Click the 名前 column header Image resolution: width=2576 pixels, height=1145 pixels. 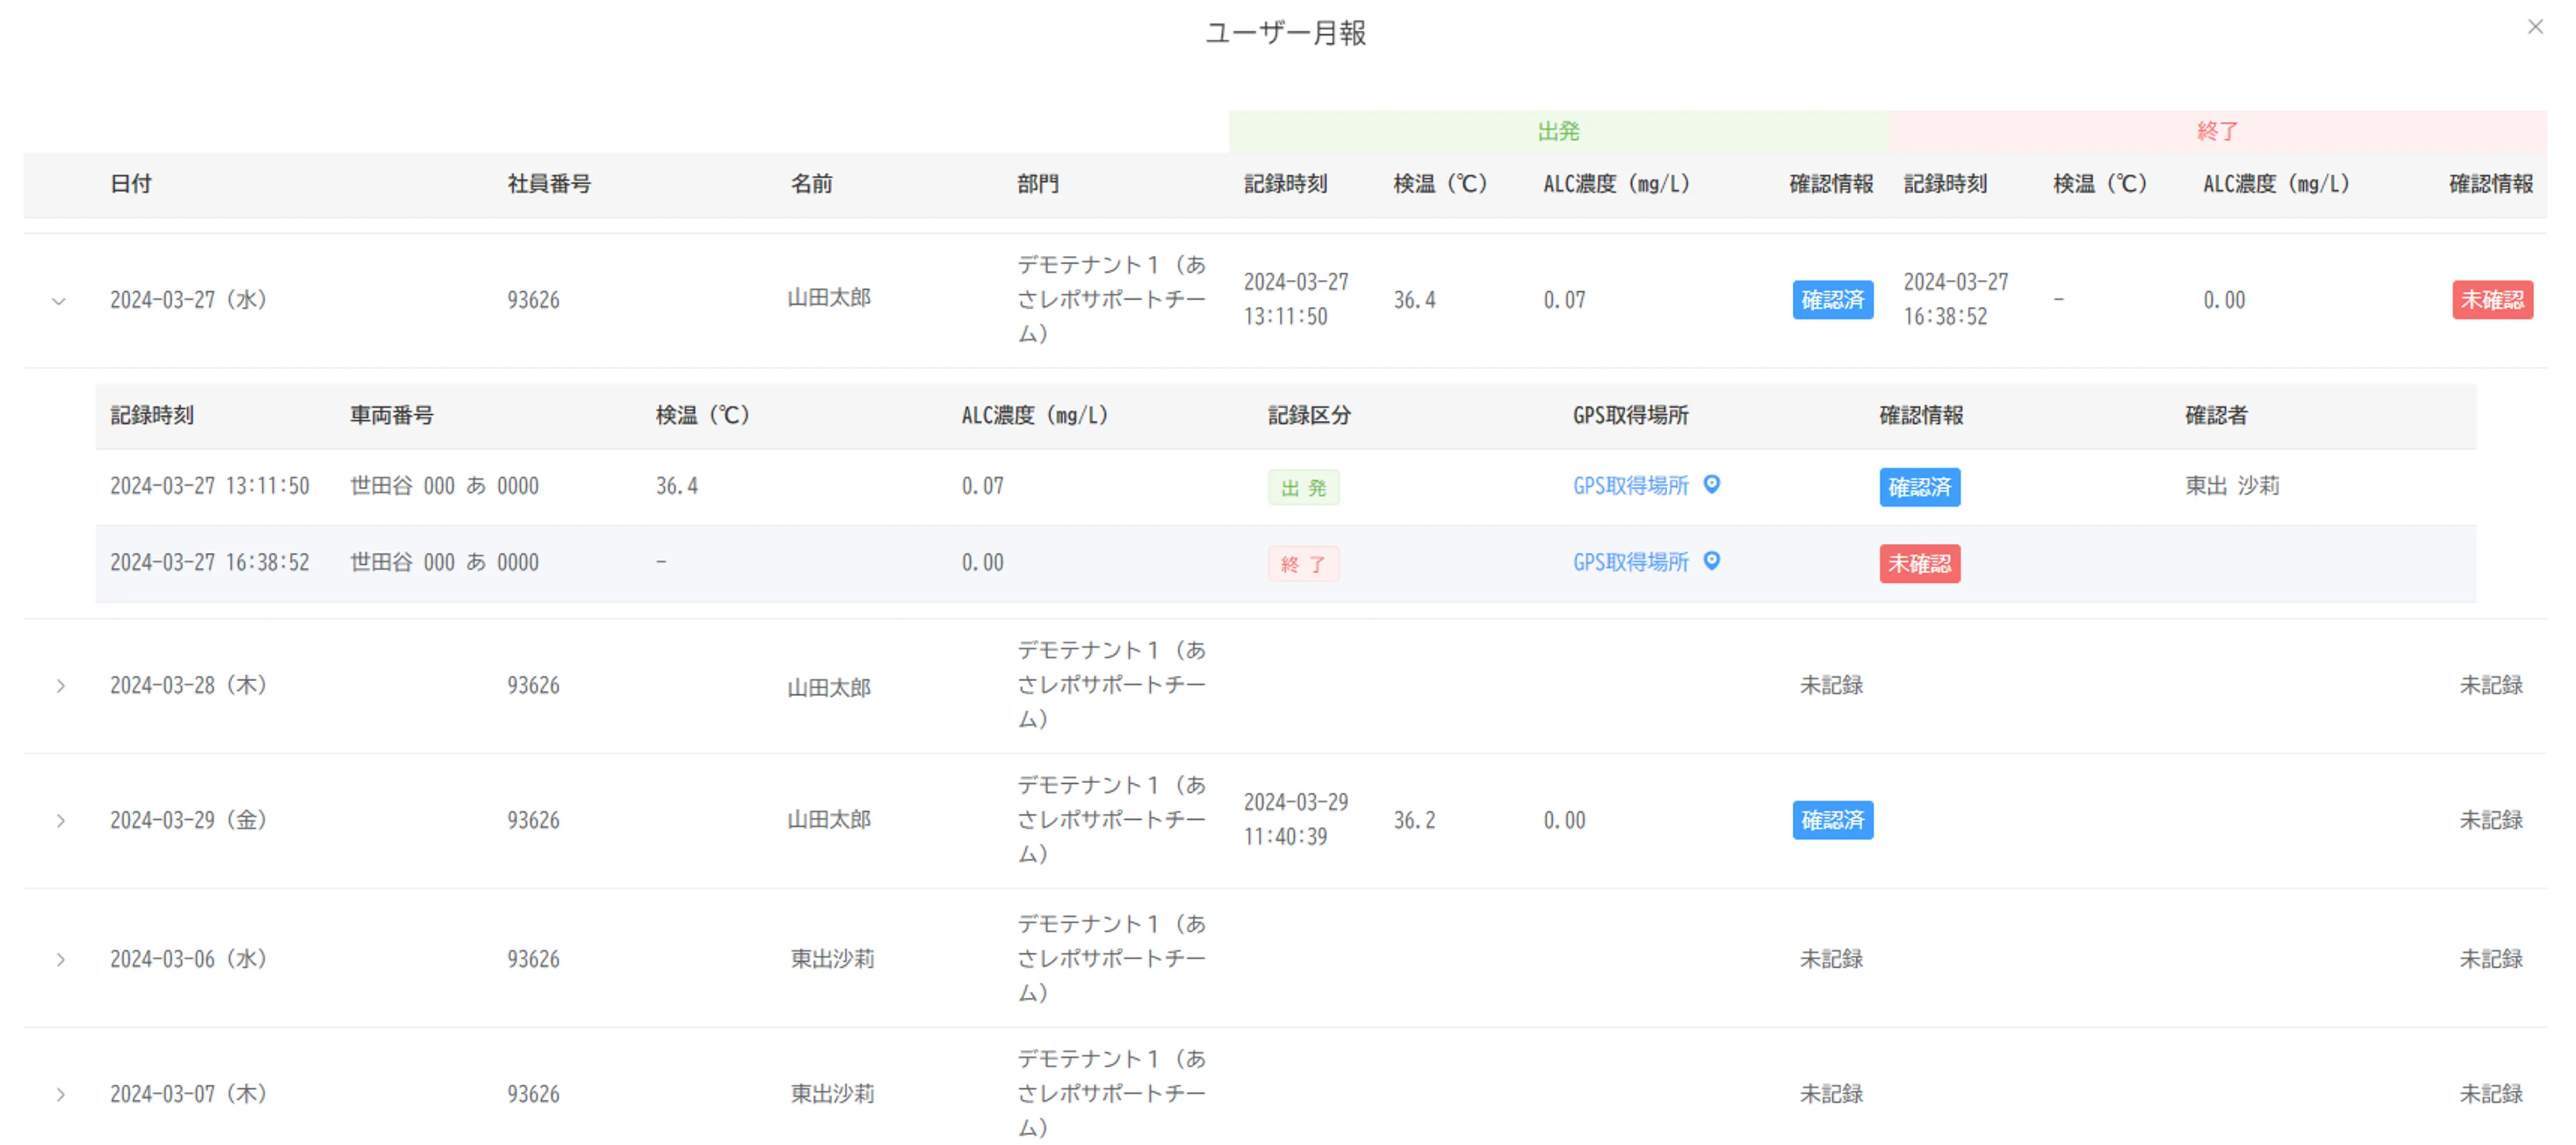click(811, 184)
